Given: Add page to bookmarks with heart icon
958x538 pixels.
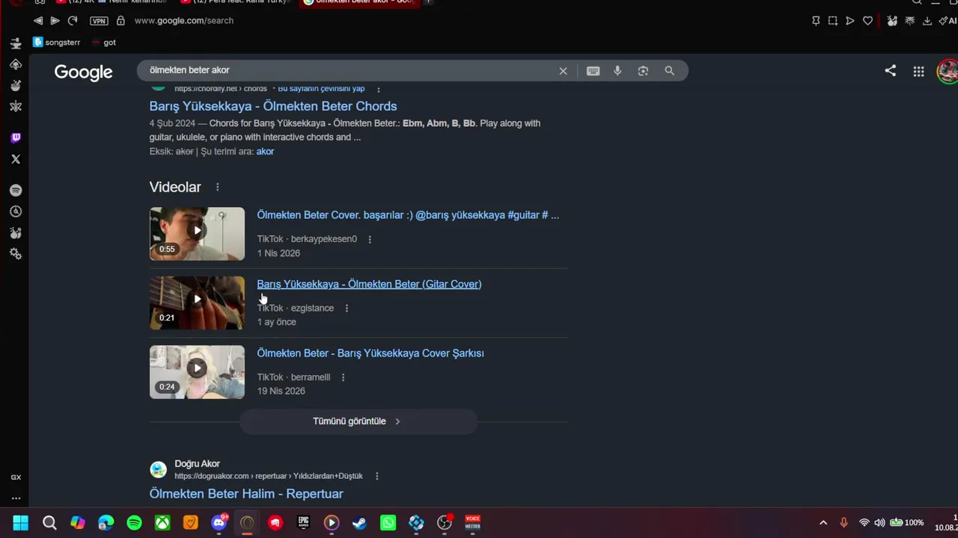Looking at the screenshot, I should [x=868, y=21].
